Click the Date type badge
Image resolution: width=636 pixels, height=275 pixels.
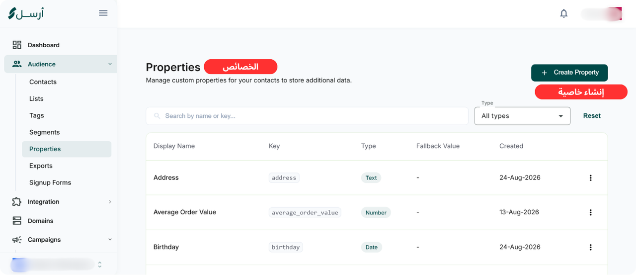pos(372,247)
